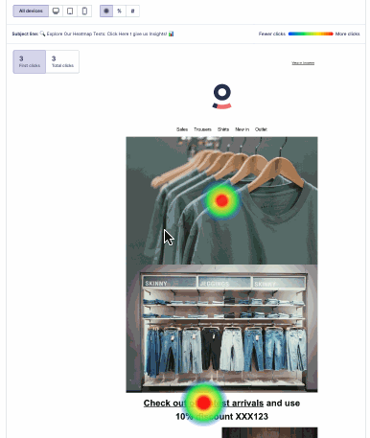Open the Shirts navigation link
The height and width of the screenshot is (438, 370).
pos(223,129)
